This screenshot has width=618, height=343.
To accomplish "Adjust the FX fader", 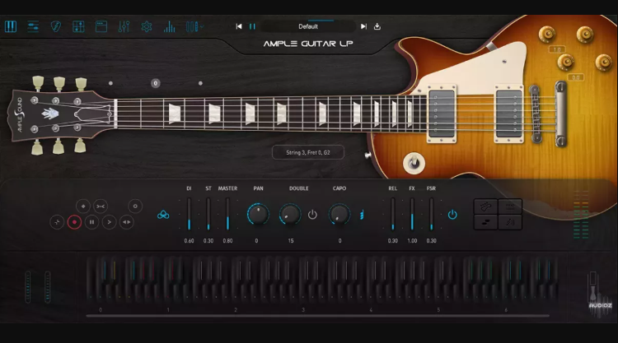I will click(x=412, y=215).
